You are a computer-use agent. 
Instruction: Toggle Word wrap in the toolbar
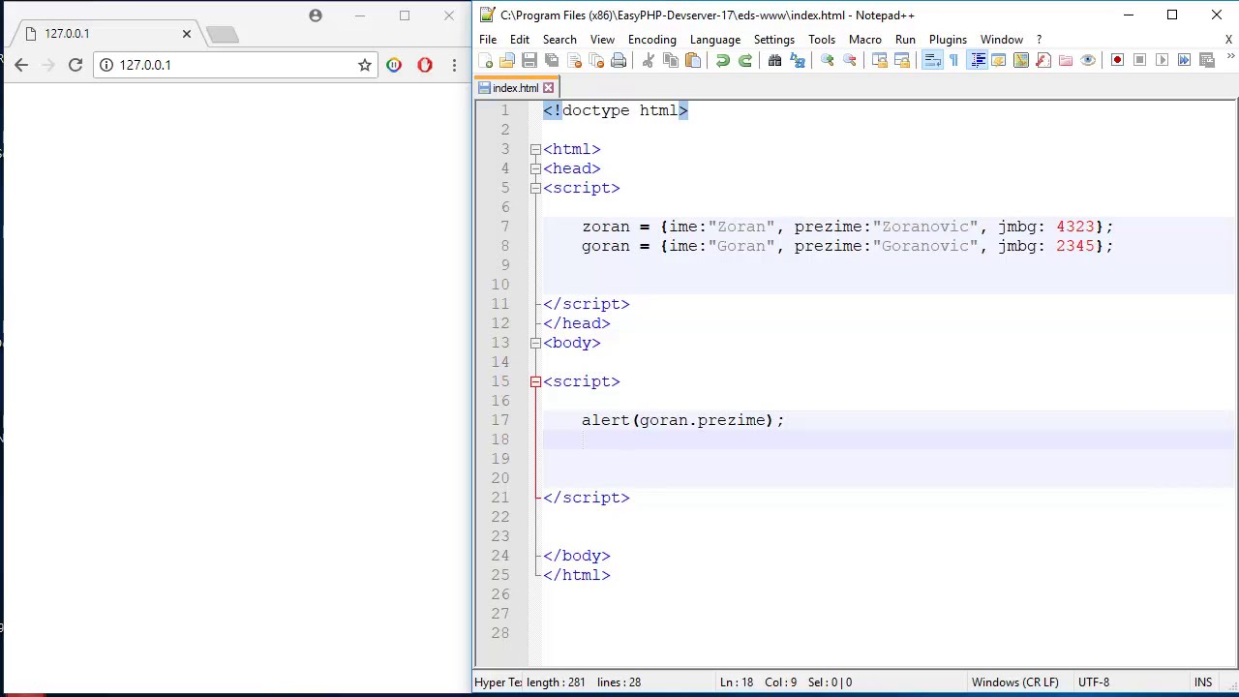tap(932, 60)
